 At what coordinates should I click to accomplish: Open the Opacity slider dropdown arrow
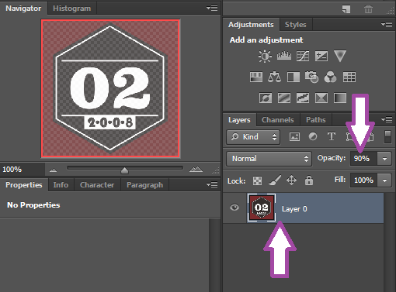pyautogui.click(x=384, y=159)
